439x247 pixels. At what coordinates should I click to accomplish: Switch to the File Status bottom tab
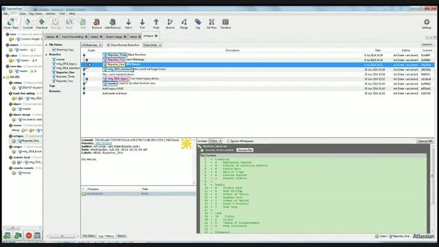[x=88, y=236]
